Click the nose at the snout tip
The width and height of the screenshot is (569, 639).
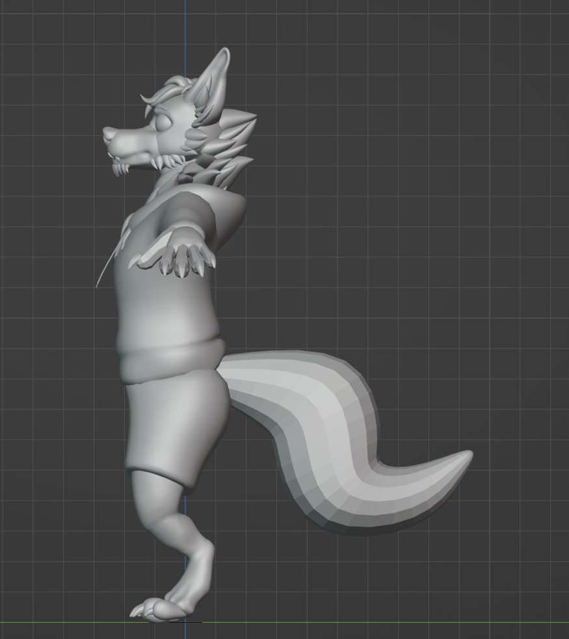click(x=107, y=133)
